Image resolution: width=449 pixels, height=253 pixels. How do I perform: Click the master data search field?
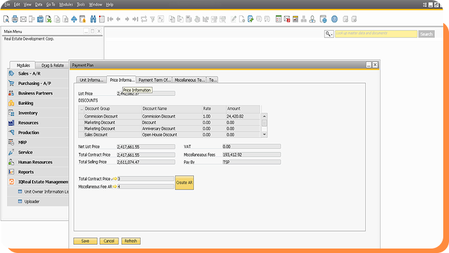click(x=376, y=34)
